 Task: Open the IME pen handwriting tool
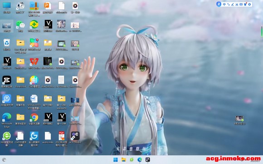pyautogui.click(x=233, y=5)
